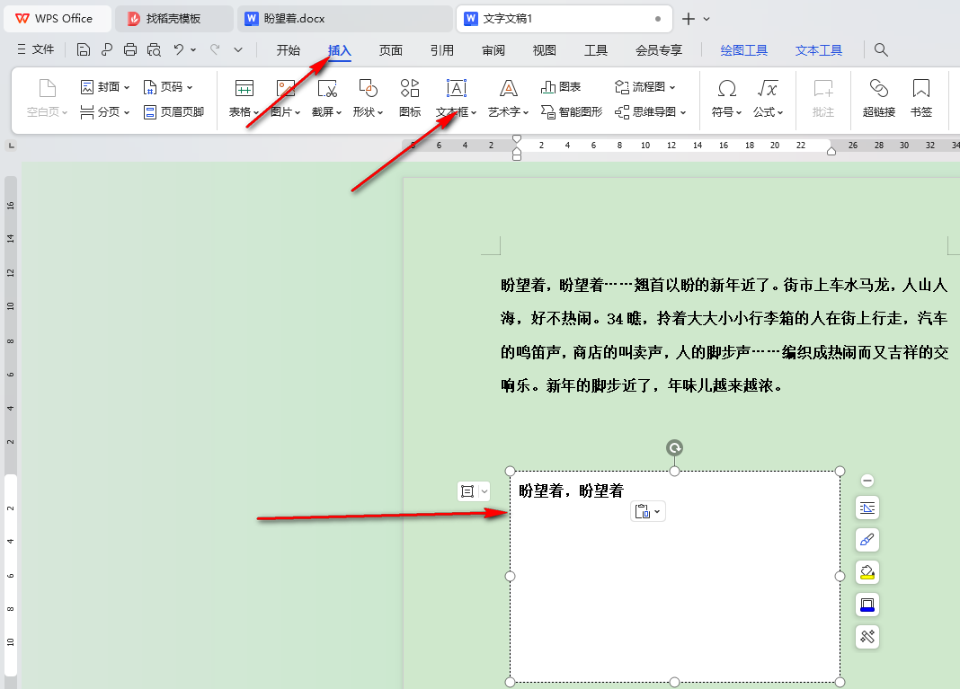This screenshot has width=960, height=689.
Task: Open the 形状 shapes gallery
Action: [368, 98]
